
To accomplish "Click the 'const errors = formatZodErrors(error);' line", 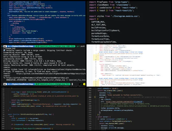I will coord(116,121).
